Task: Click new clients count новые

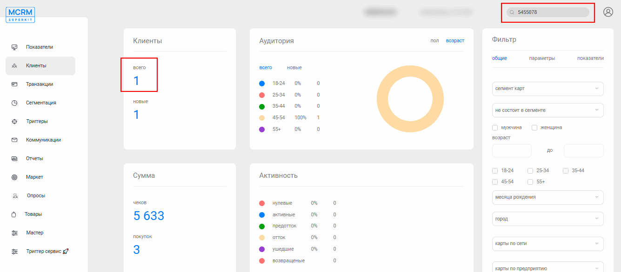Action: tap(136, 114)
